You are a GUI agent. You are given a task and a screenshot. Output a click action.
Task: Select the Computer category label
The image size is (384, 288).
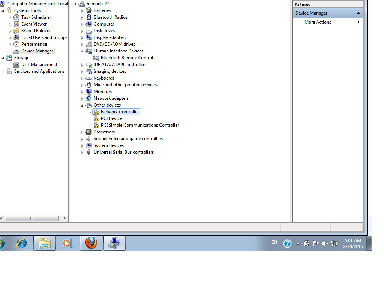pyautogui.click(x=104, y=24)
